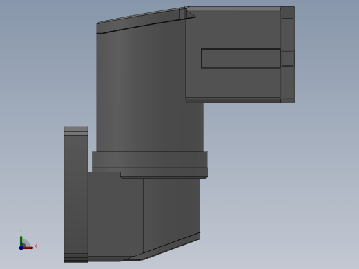The width and height of the screenshot is (359, 269).
Task: Select the bottom lip of upper right block
Action: point(233,100)
